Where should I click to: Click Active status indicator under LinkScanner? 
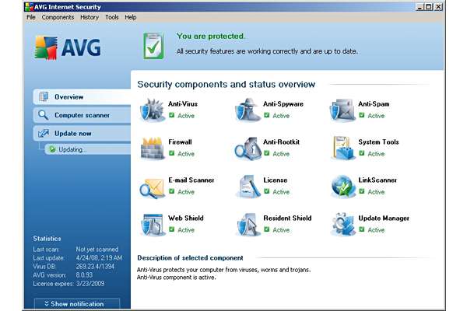click(372, 192)
